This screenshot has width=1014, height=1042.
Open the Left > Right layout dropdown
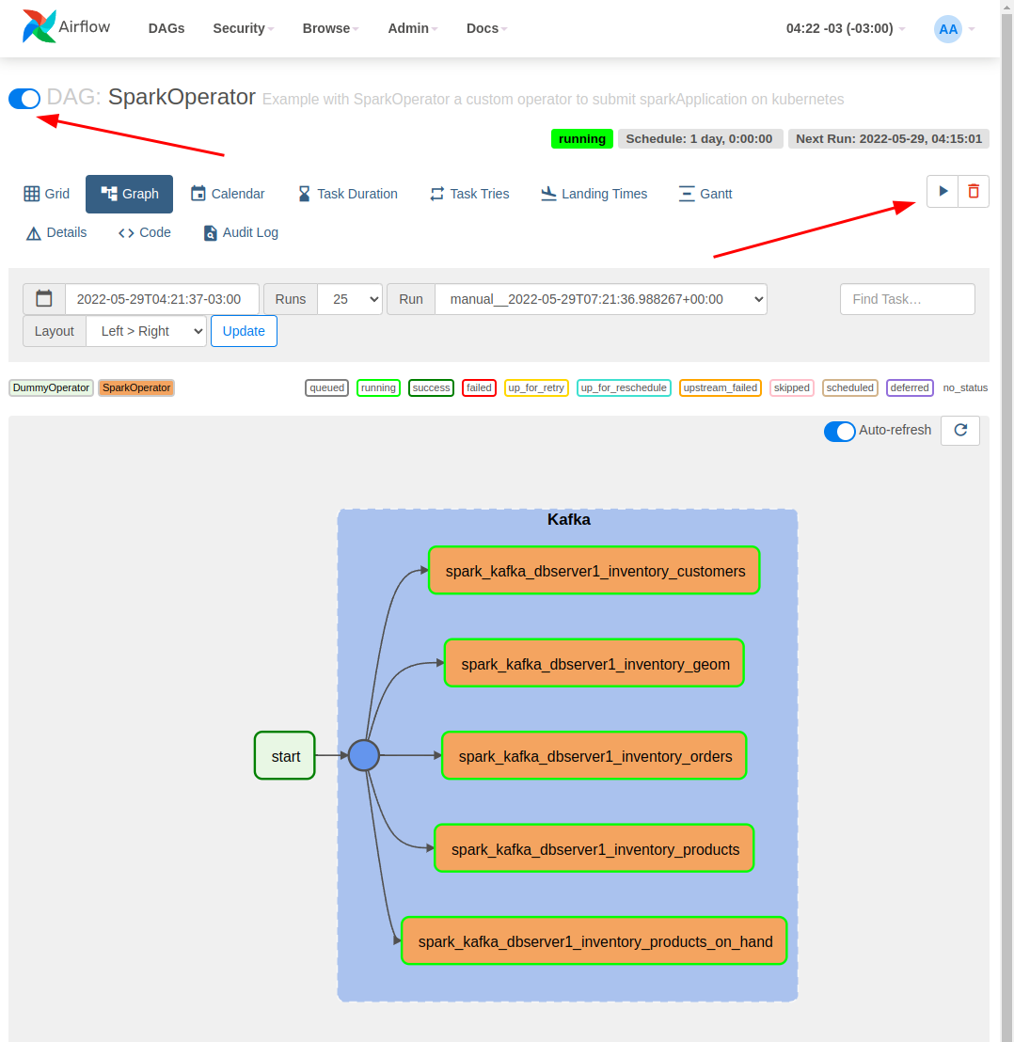(146, 331)
